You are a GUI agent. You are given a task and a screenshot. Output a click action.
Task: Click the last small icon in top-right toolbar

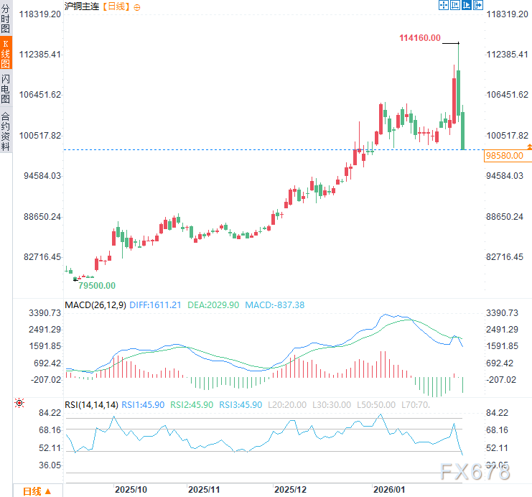(x=477, y=5)
